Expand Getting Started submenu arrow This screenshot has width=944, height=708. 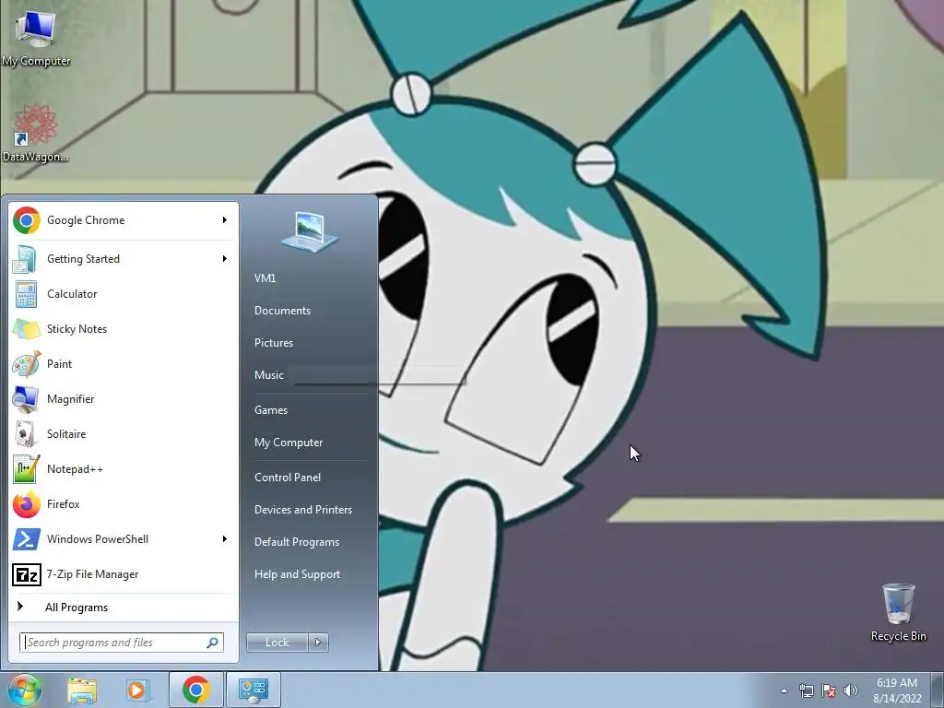[x=225, y=259]
